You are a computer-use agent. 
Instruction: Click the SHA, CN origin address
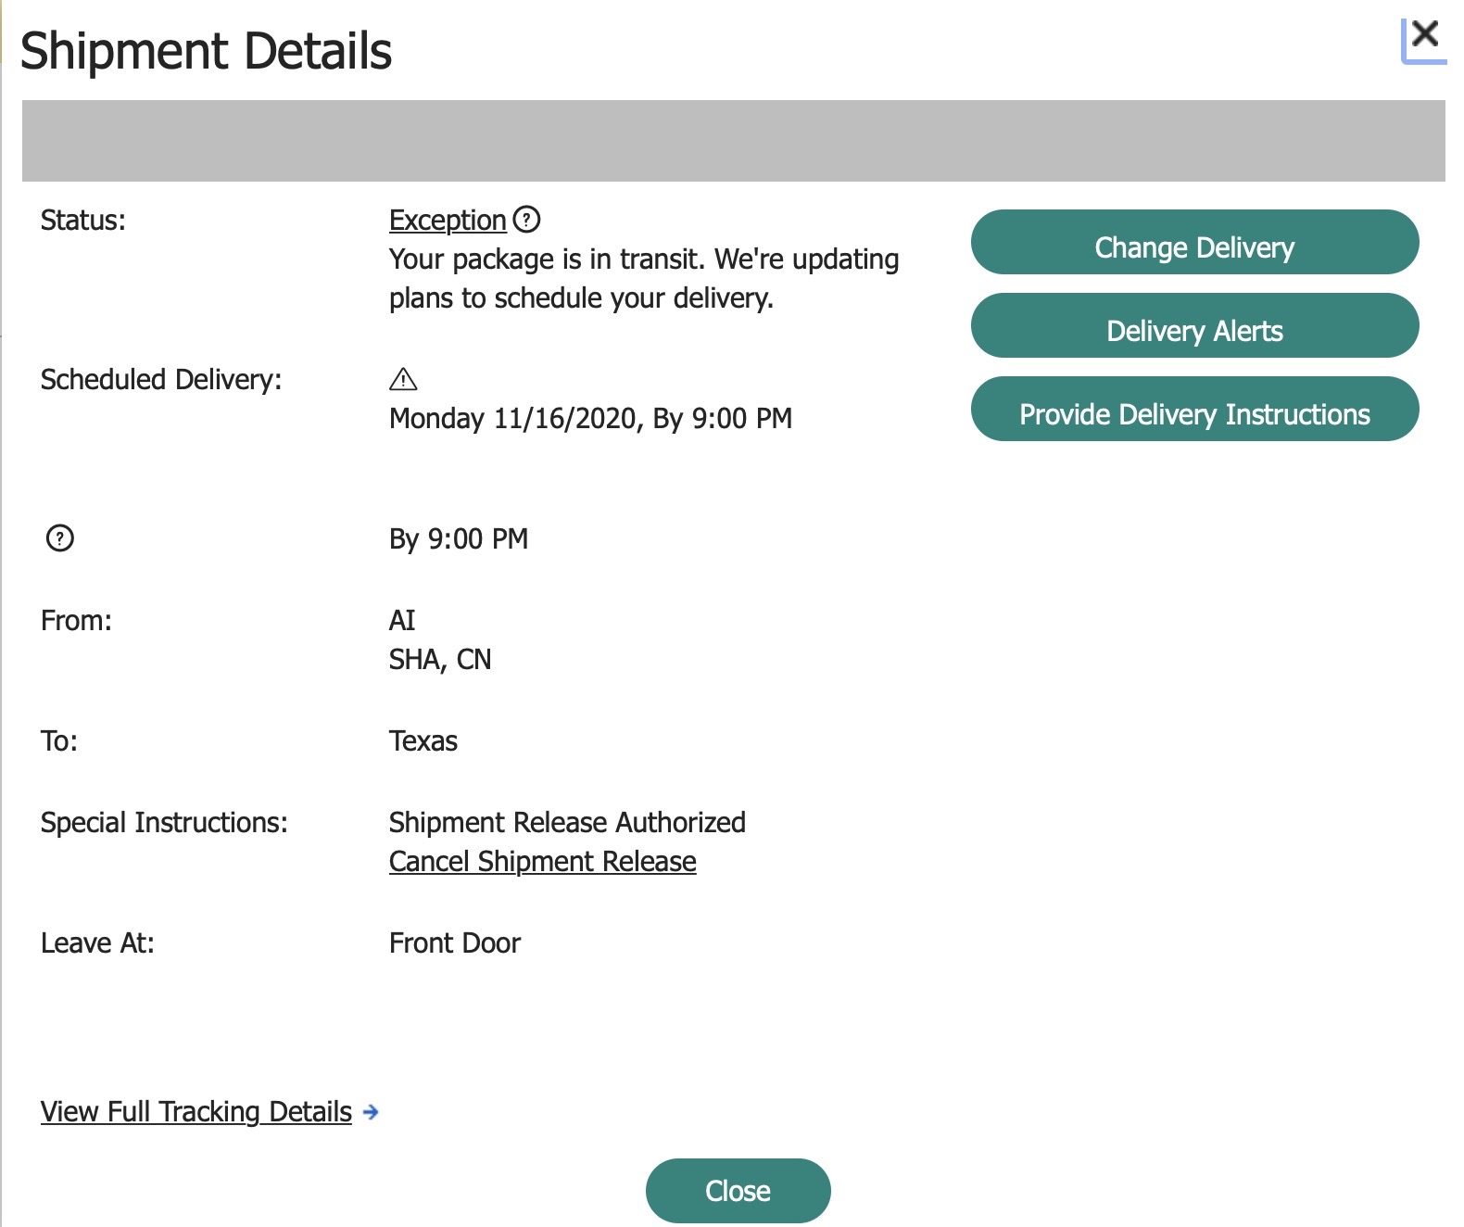pos(440,659)
